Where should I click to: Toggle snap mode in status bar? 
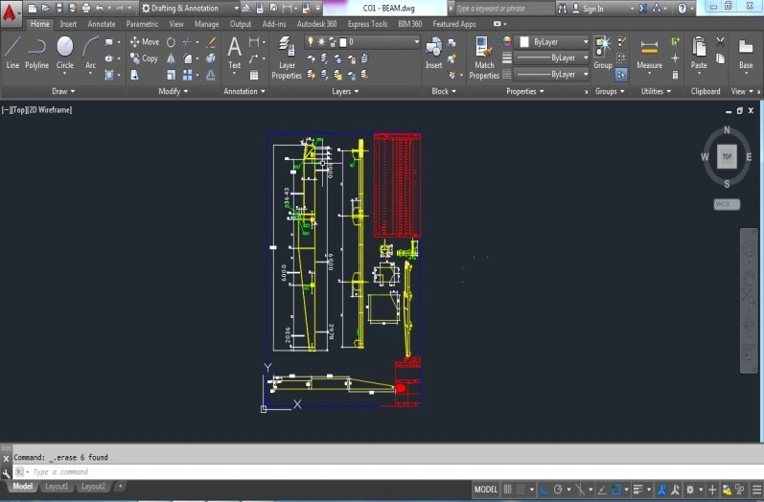pyautogui.click(x=521, y=490)
